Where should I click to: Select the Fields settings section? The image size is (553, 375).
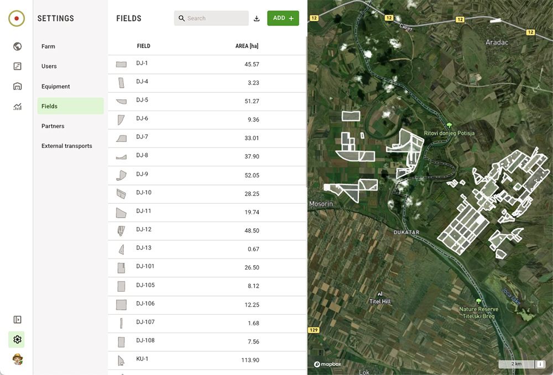(x=71, y=106)
